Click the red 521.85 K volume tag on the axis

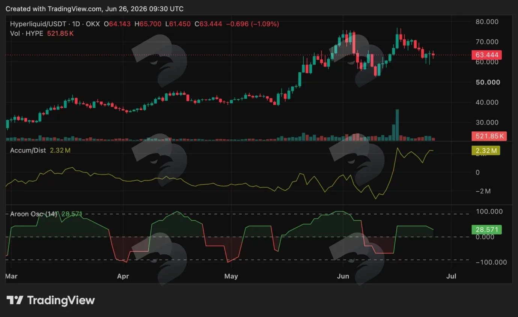tap(489, 136)
